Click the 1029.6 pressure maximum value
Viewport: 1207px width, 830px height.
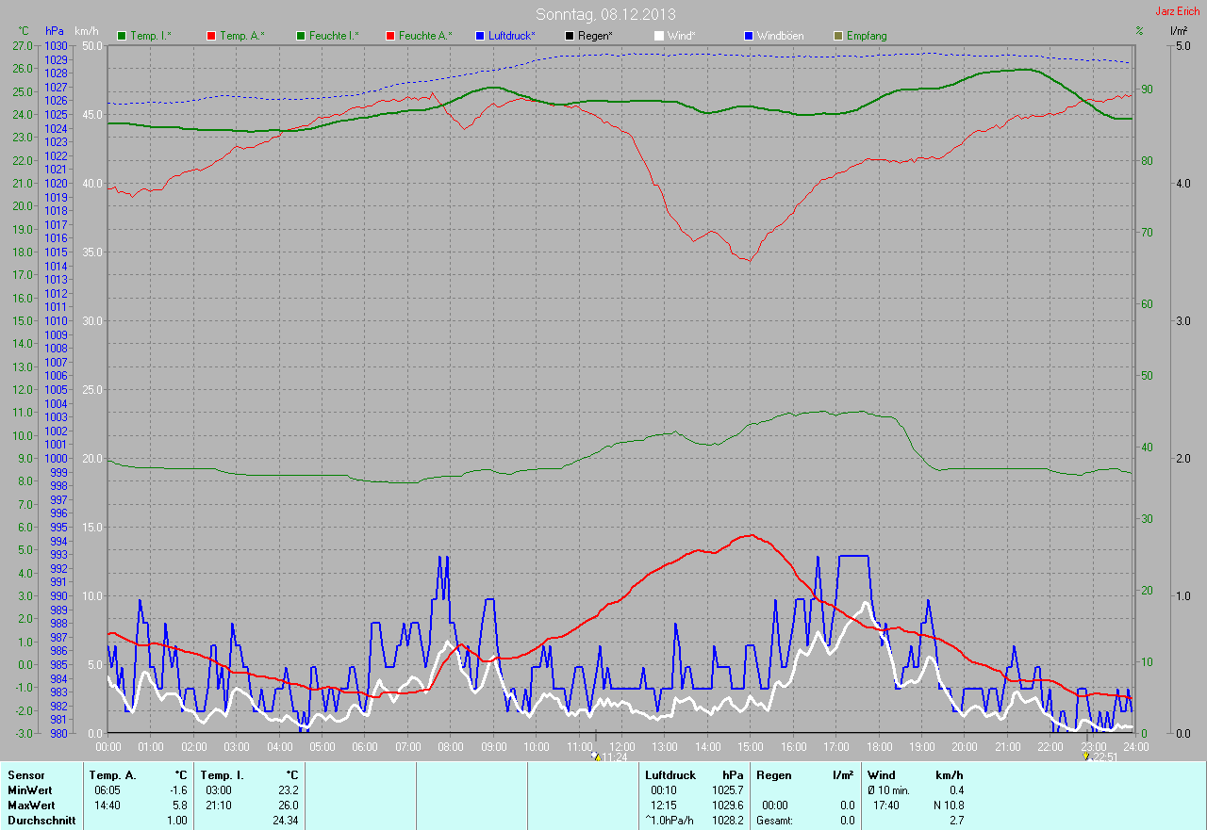tap(726, 806)
